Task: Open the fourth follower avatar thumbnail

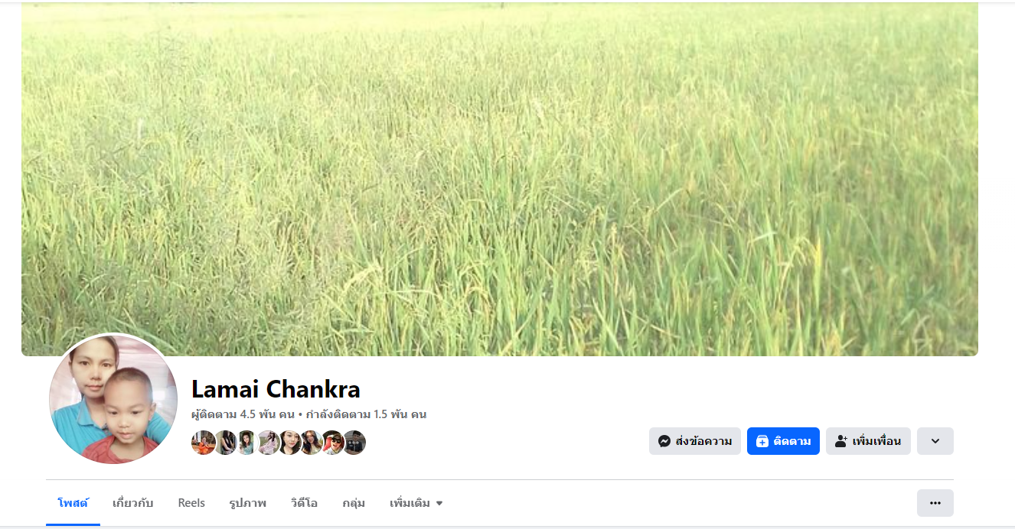Action: click(x=268, y=443)
